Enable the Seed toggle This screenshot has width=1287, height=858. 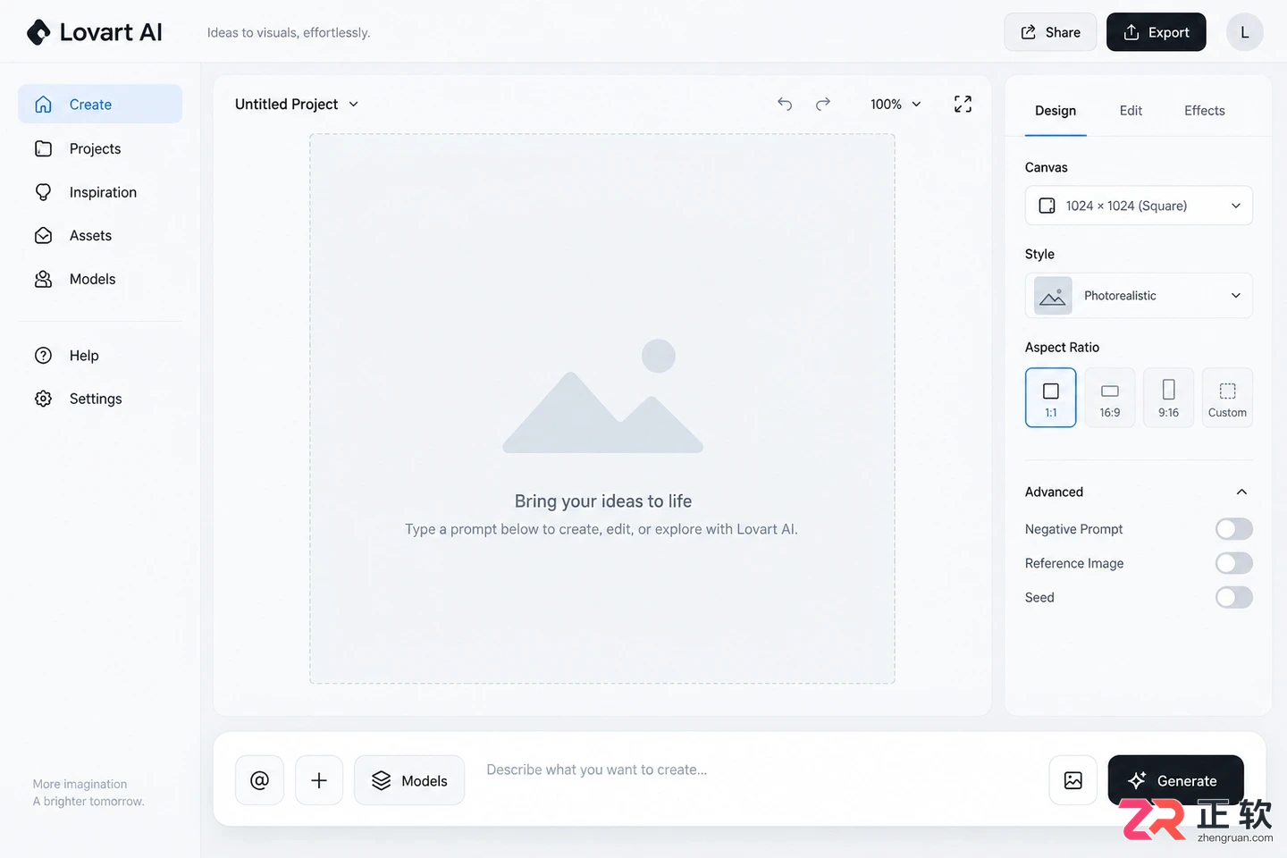(1234, 597)
